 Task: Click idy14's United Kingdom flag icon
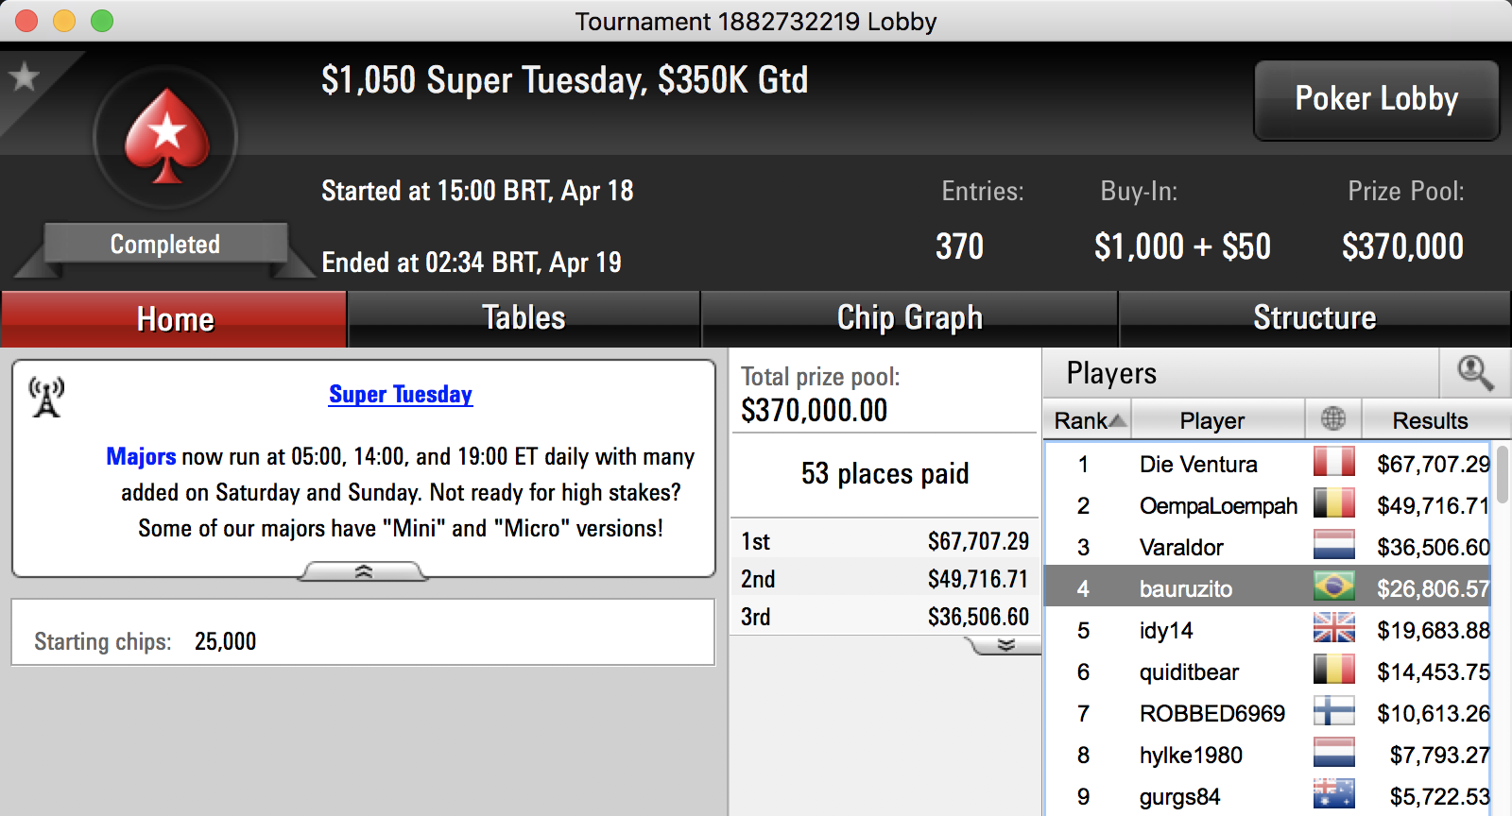click(x=1334, y=629)
